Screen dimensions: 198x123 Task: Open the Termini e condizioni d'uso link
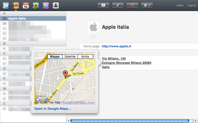[79, 102]
